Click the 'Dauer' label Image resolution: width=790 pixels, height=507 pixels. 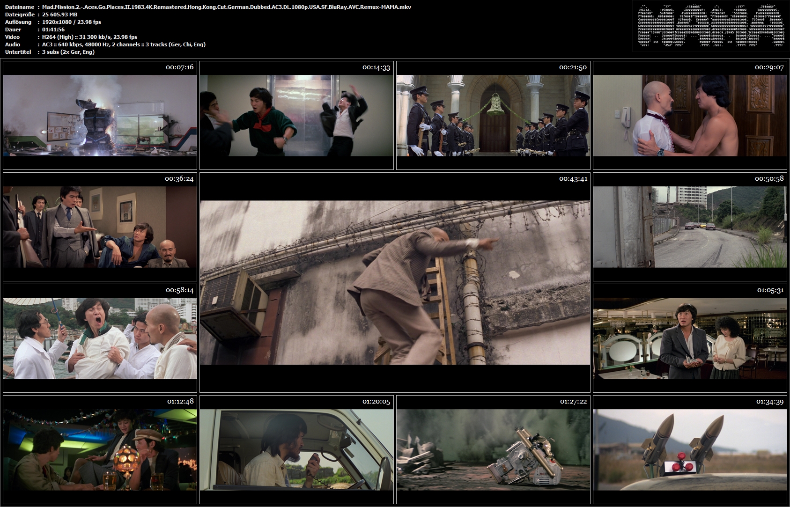click(13, 29)
